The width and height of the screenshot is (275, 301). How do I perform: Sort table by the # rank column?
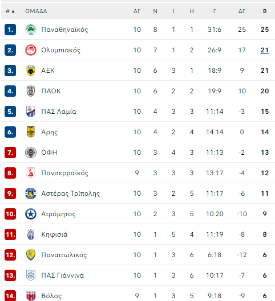10,11
